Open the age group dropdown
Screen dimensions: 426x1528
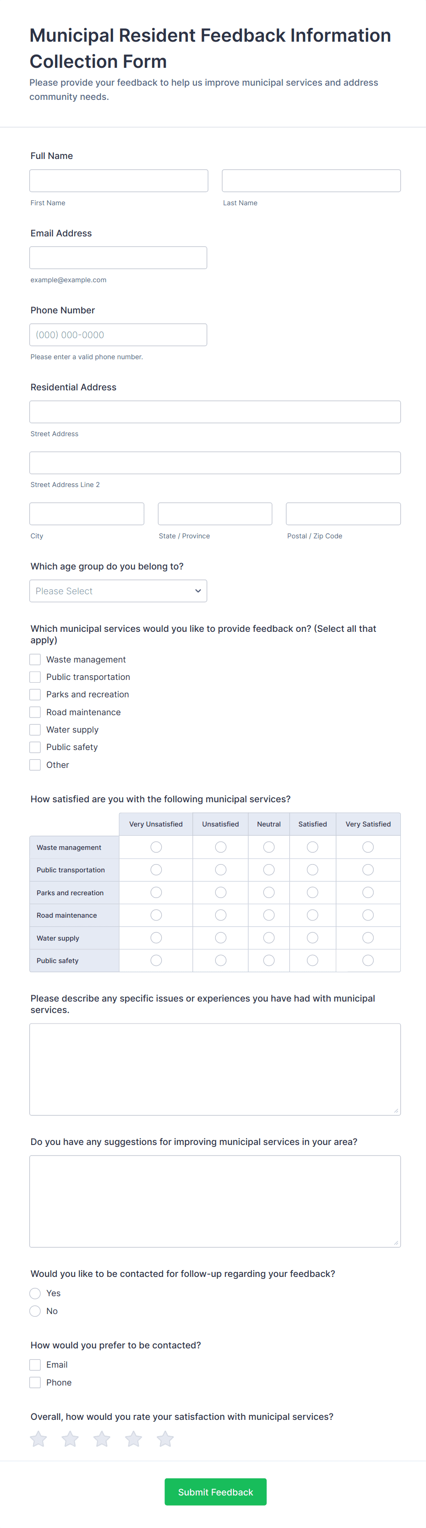coord(118,591)
